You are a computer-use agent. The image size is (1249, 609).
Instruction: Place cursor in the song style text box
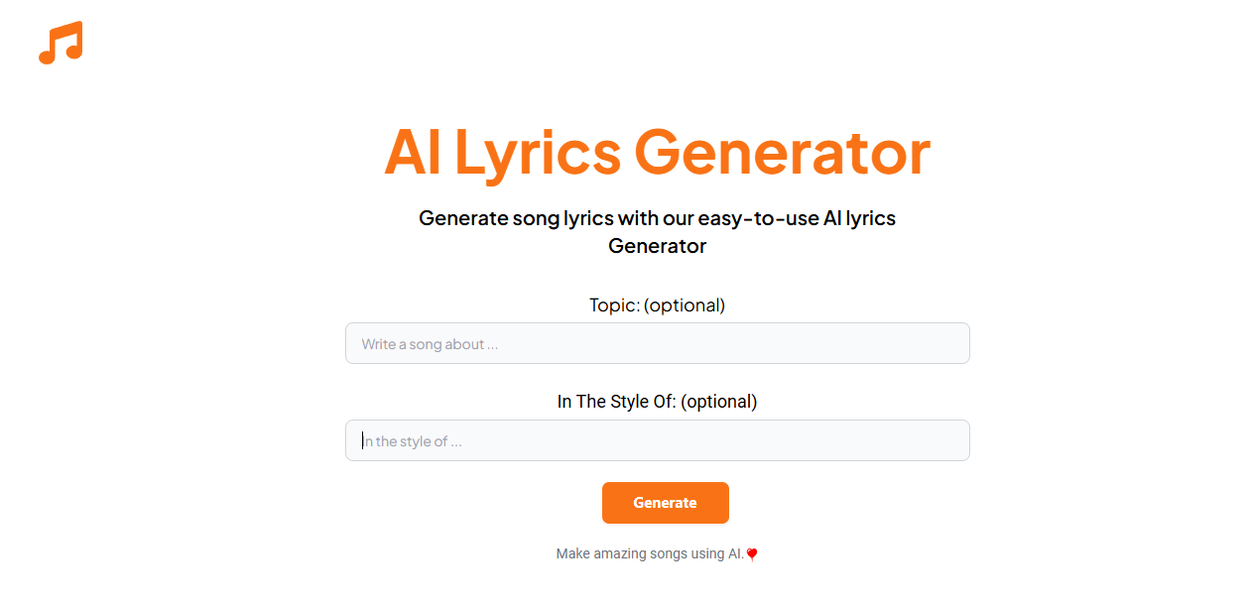click(657, 441)
